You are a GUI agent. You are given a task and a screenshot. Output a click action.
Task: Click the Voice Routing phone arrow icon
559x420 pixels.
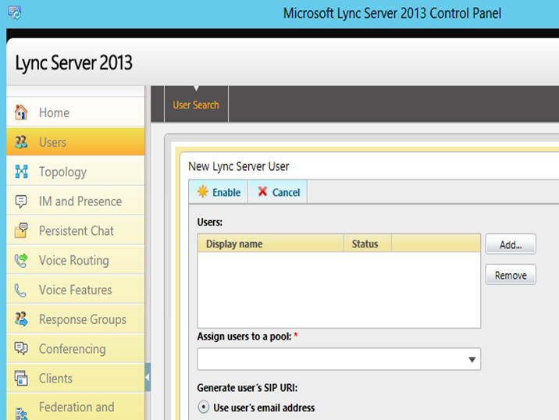tap(21, 260)
